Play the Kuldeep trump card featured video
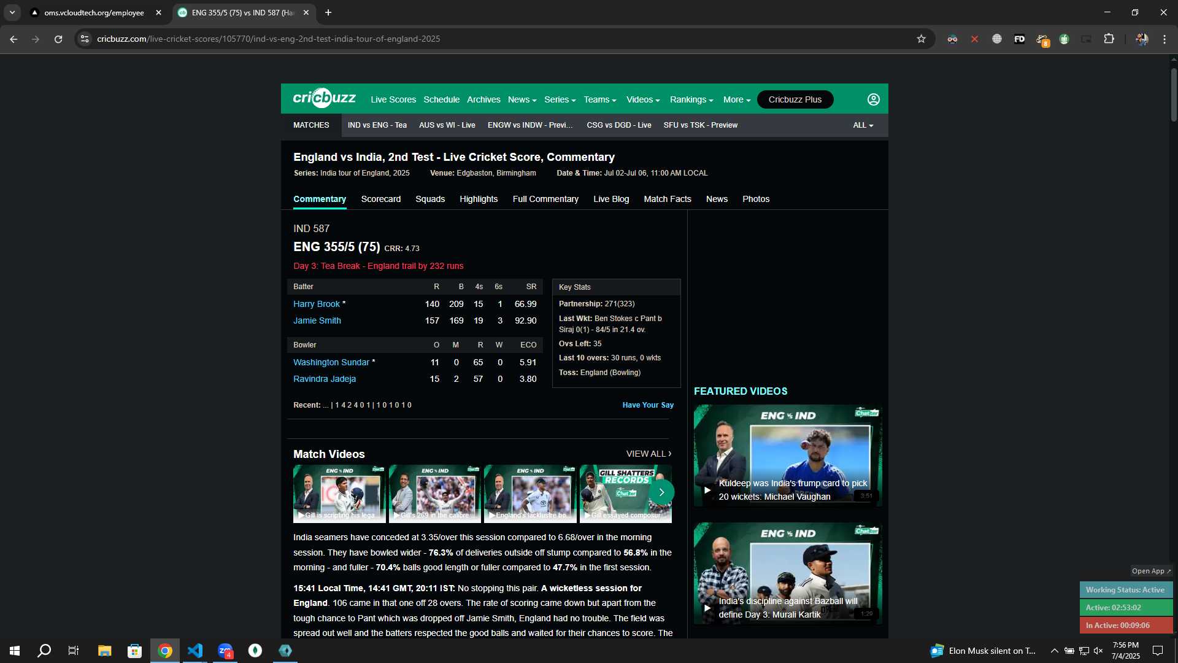The height and width of the screenshot is (663, 1178). tap(788, 456)
